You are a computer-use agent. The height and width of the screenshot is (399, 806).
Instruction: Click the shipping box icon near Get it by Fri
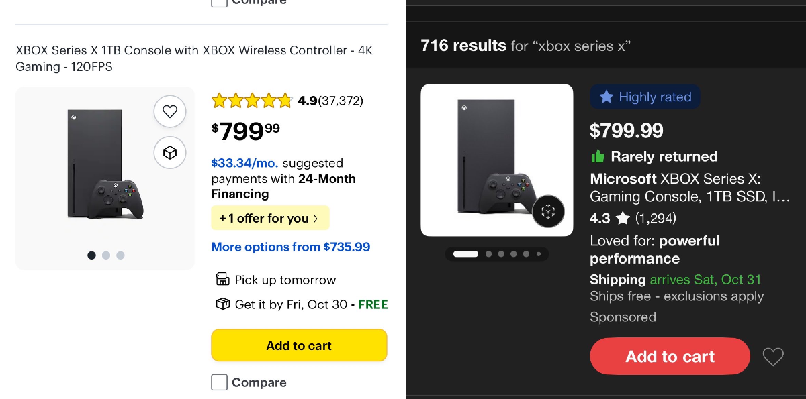222,304
